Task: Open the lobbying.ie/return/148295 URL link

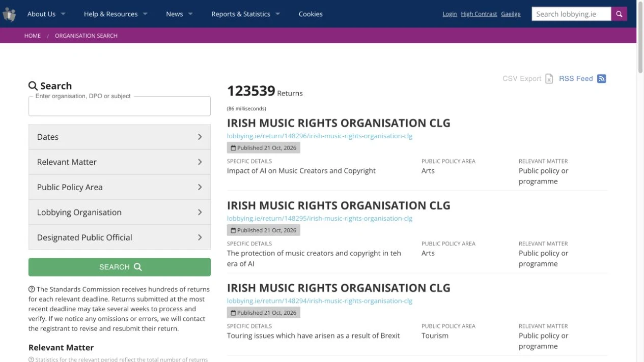Action: (320, 219)
